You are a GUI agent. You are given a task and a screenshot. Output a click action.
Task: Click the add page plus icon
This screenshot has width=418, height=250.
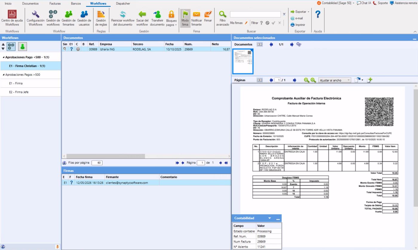[370, 80]
